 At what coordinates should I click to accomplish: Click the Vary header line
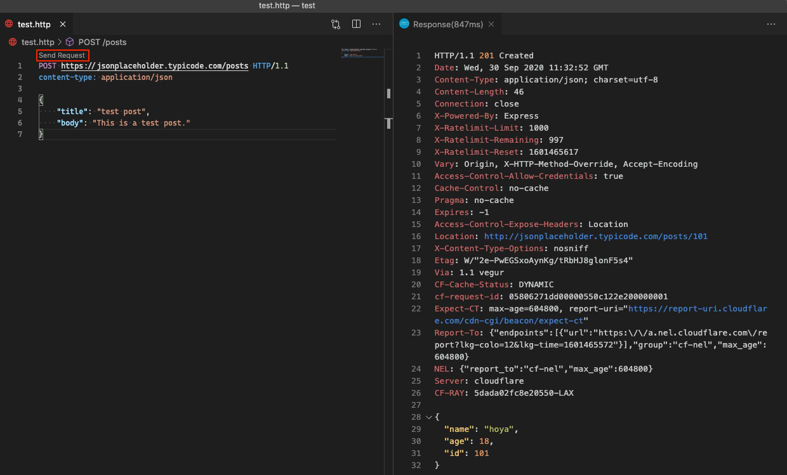tap(566, 164)
